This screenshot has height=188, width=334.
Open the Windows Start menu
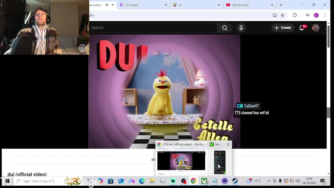coord(7,181)
